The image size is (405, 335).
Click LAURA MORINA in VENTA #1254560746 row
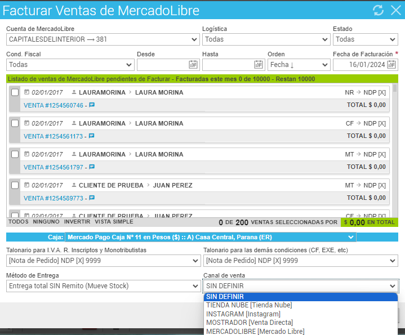pos(159,92)
